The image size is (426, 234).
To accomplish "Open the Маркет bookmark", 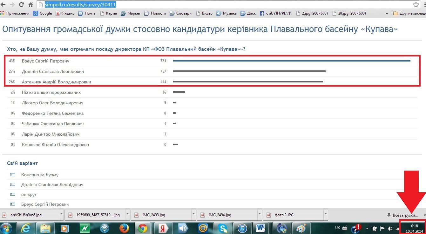I will pyautogui.click(x=131, y=13).
